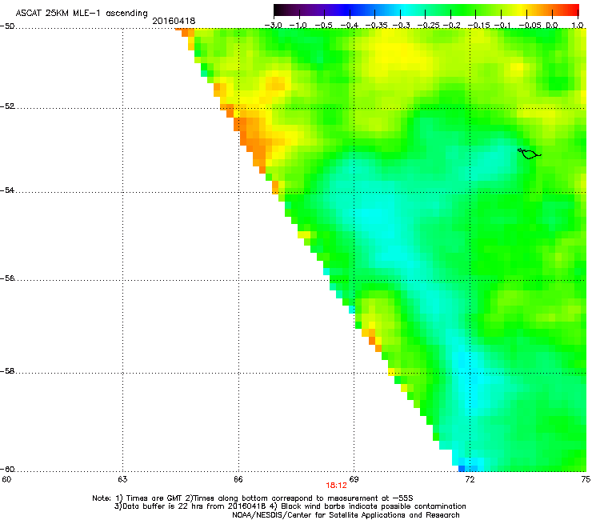Click the latitude axis label -58
Screen dimensions: 592x520
[x=7, y=371]
